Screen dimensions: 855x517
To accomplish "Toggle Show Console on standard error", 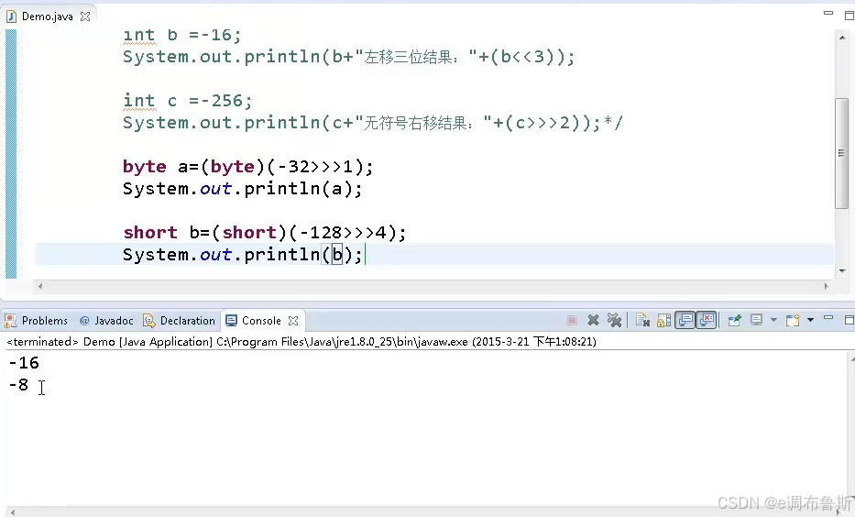I will click(x=707, y=320).
